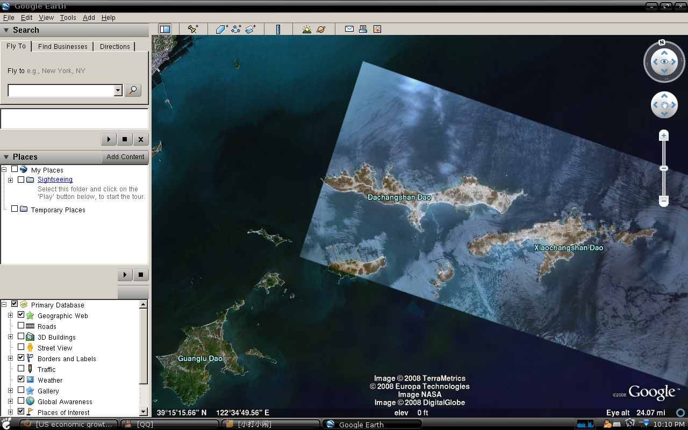The width and height of the screenshot is (688, 430).
Task: Open the Tools menu
Action: (68, 18)
